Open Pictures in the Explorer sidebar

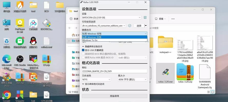pyautogui.click(x=76, y=69)
